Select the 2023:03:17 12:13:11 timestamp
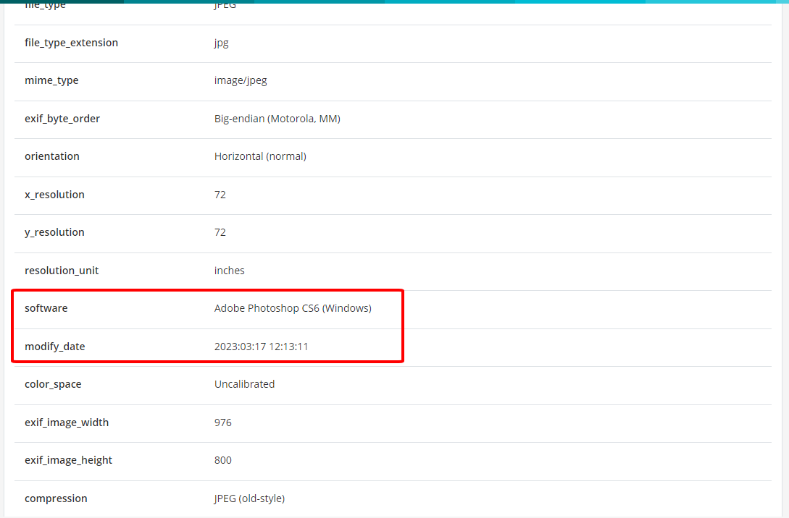 261,347
